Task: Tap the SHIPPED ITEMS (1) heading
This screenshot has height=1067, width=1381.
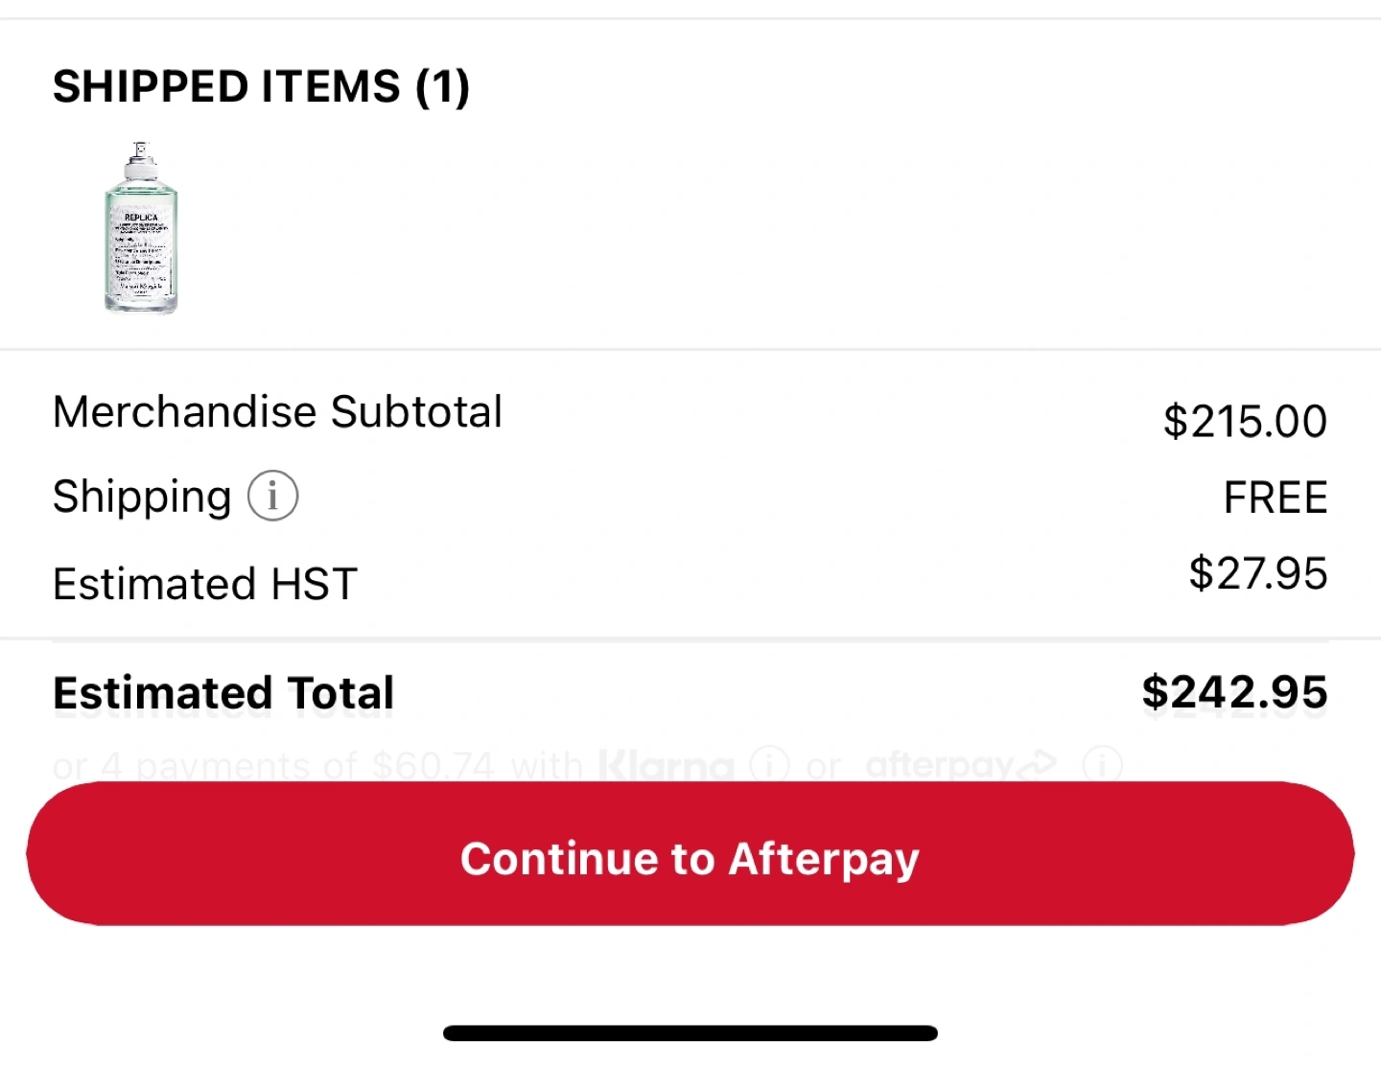Action: pos(261,87)
